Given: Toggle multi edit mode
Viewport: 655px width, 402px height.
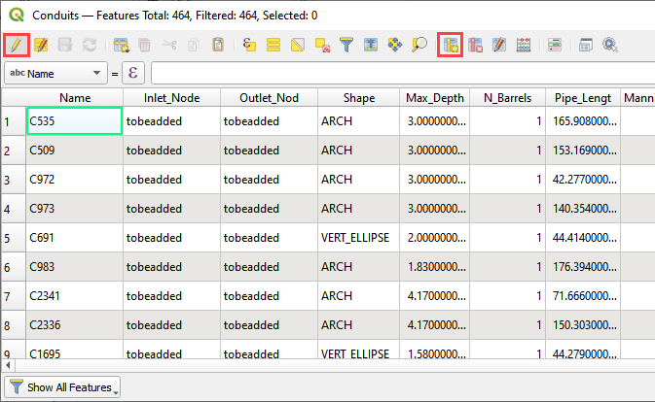Looking at the screenshot, I should click(41, 45).
